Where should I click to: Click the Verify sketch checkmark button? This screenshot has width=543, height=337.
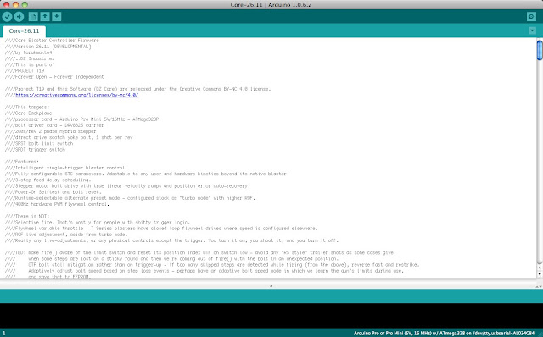click(x=8, y=17)
